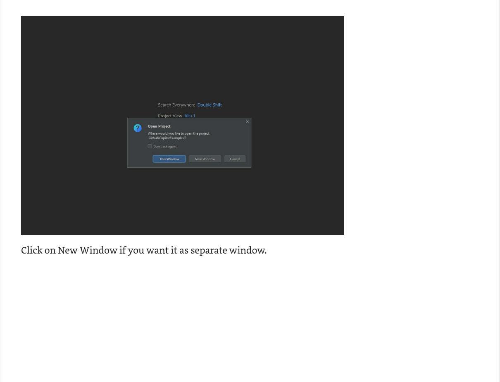Screen dimensions: 500x382
Task: Click the blue question mark icon
Action: (138, 128)
